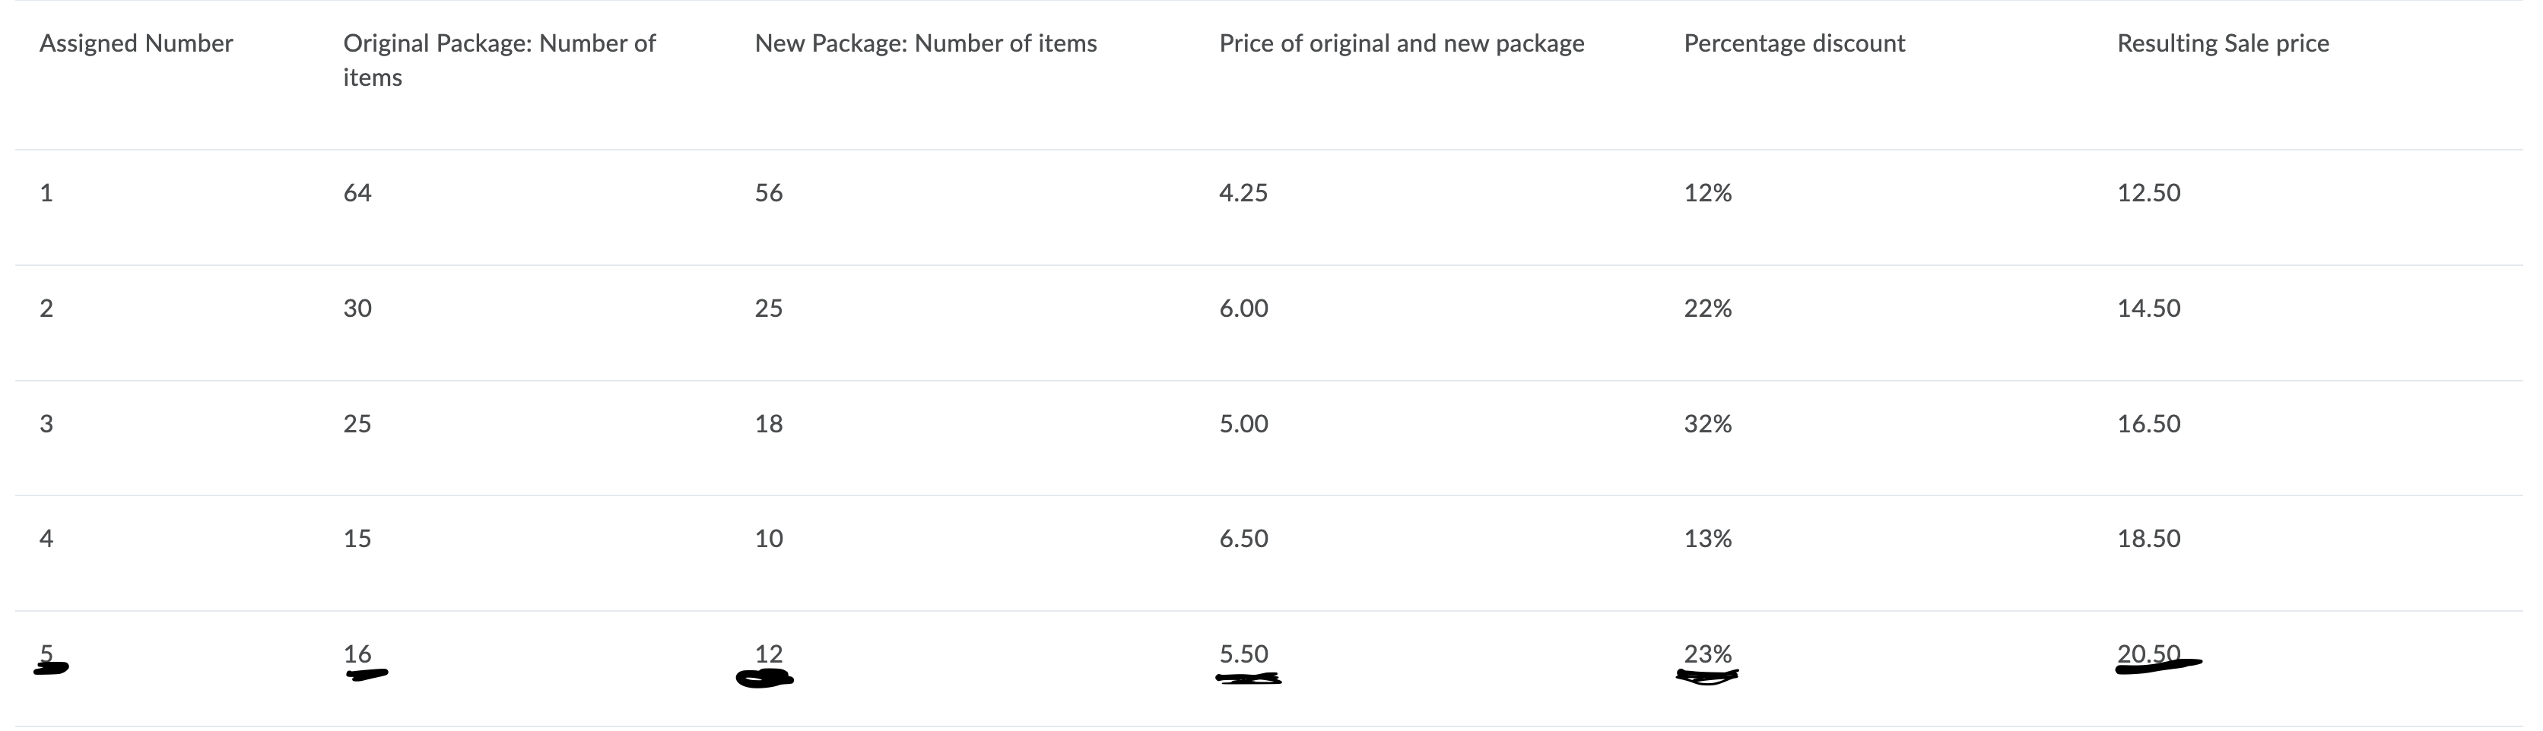Select the struck-through 20.50 sale price

(x=2148, y=654)
